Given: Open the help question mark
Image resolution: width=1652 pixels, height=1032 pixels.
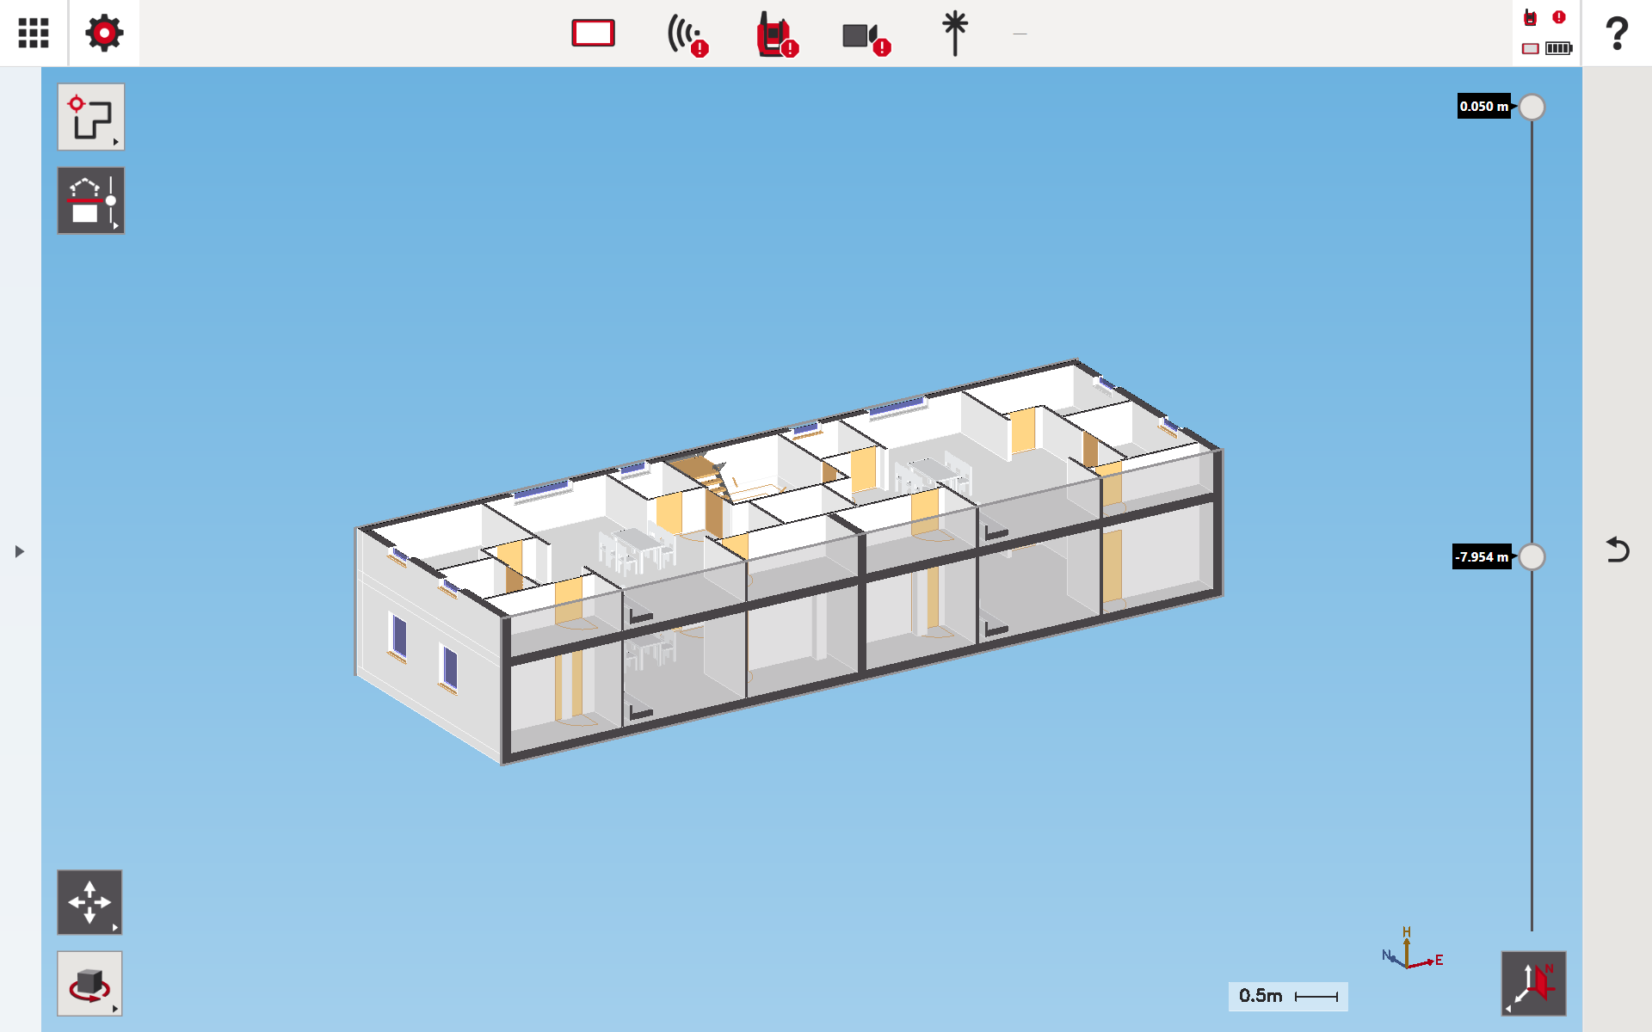Looking at the screenshot, I should pyautogui.click(x=1617, y=34).
